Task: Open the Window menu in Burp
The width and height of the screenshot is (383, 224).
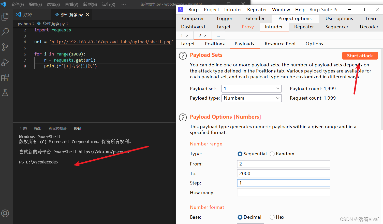Action: [281, 10]
